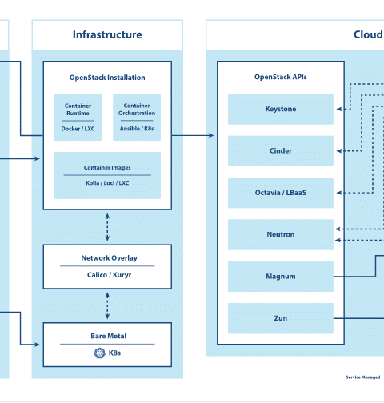This screenshot has width=384, height=403.
Task: Click the Bare Metal label
Action: click(x=109, y=336)
